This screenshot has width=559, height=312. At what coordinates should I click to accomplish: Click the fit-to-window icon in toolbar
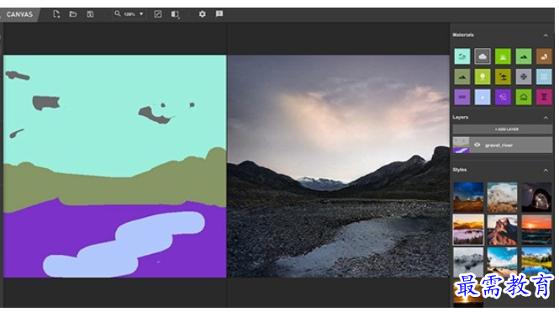pos(157,14)
